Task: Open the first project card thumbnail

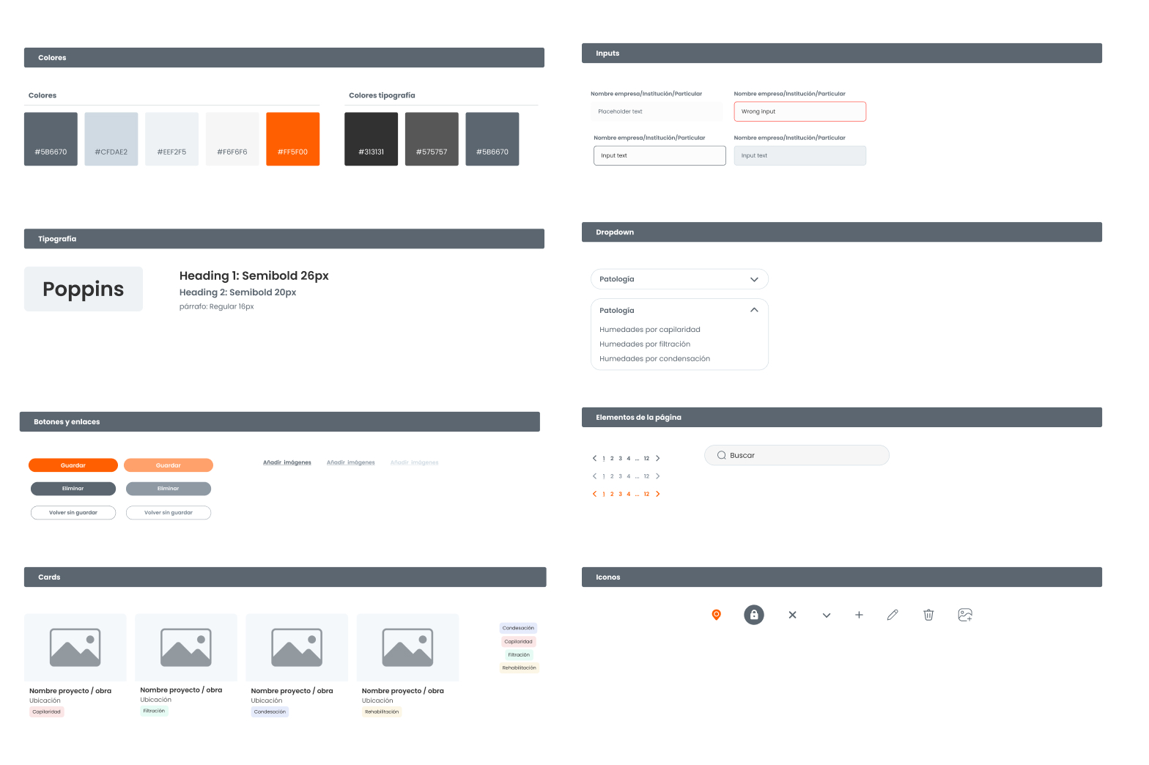Action: pos(75,648)
